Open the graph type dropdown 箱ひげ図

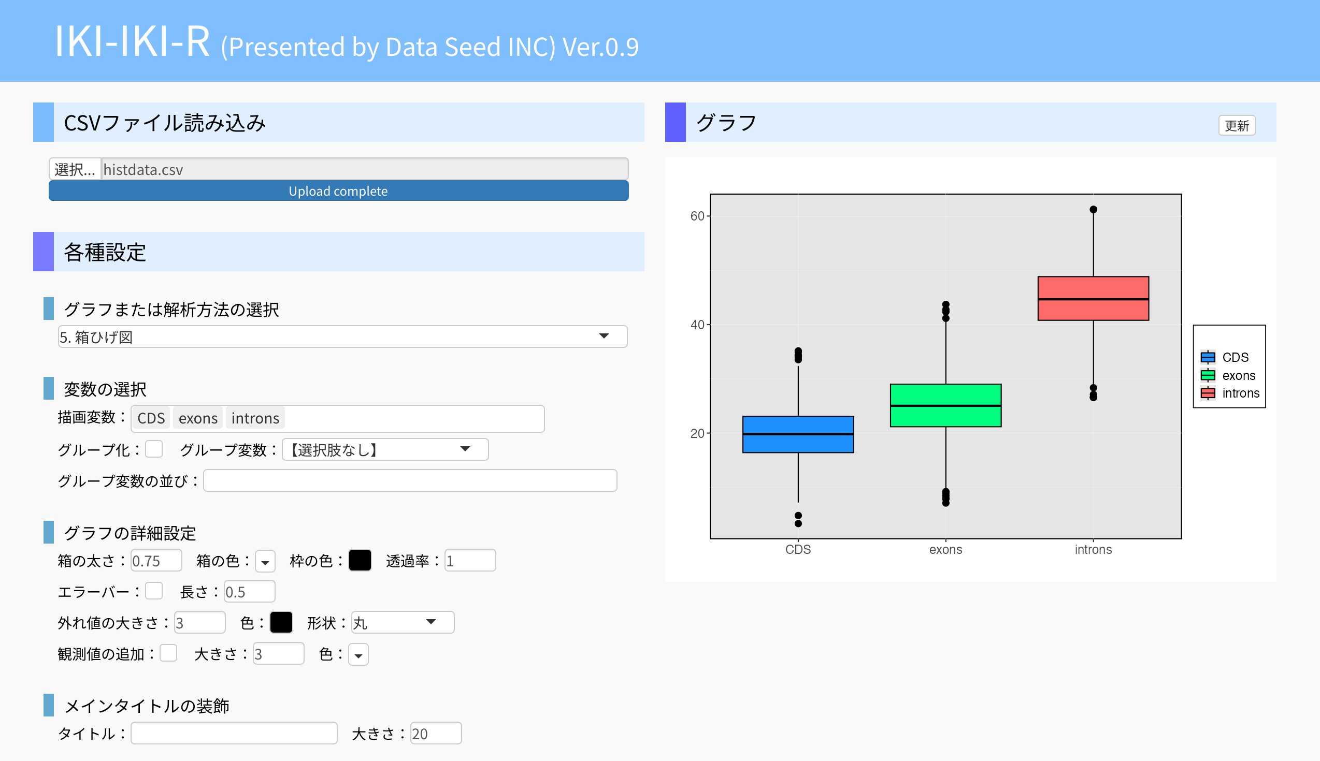tap(342, 336)
